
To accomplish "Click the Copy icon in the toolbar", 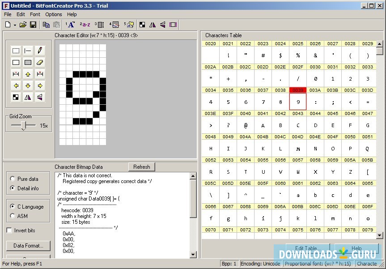I will pyautogui.click(x=46, y=25).
